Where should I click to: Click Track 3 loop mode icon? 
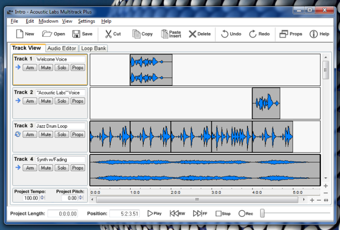click(x=18, y=134)
